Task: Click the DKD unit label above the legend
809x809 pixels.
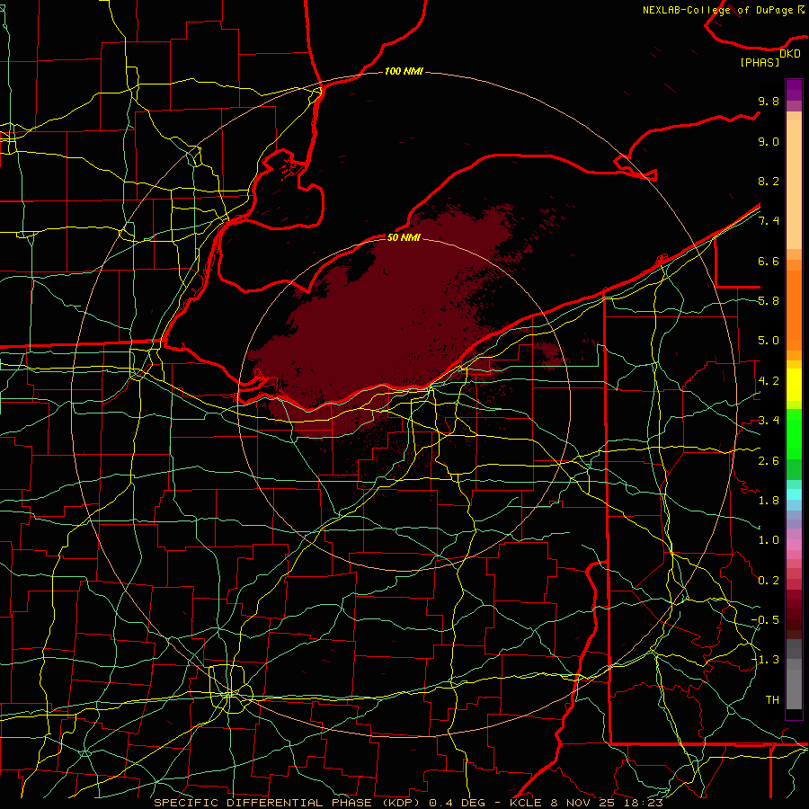Action: (x=790, y=54)
